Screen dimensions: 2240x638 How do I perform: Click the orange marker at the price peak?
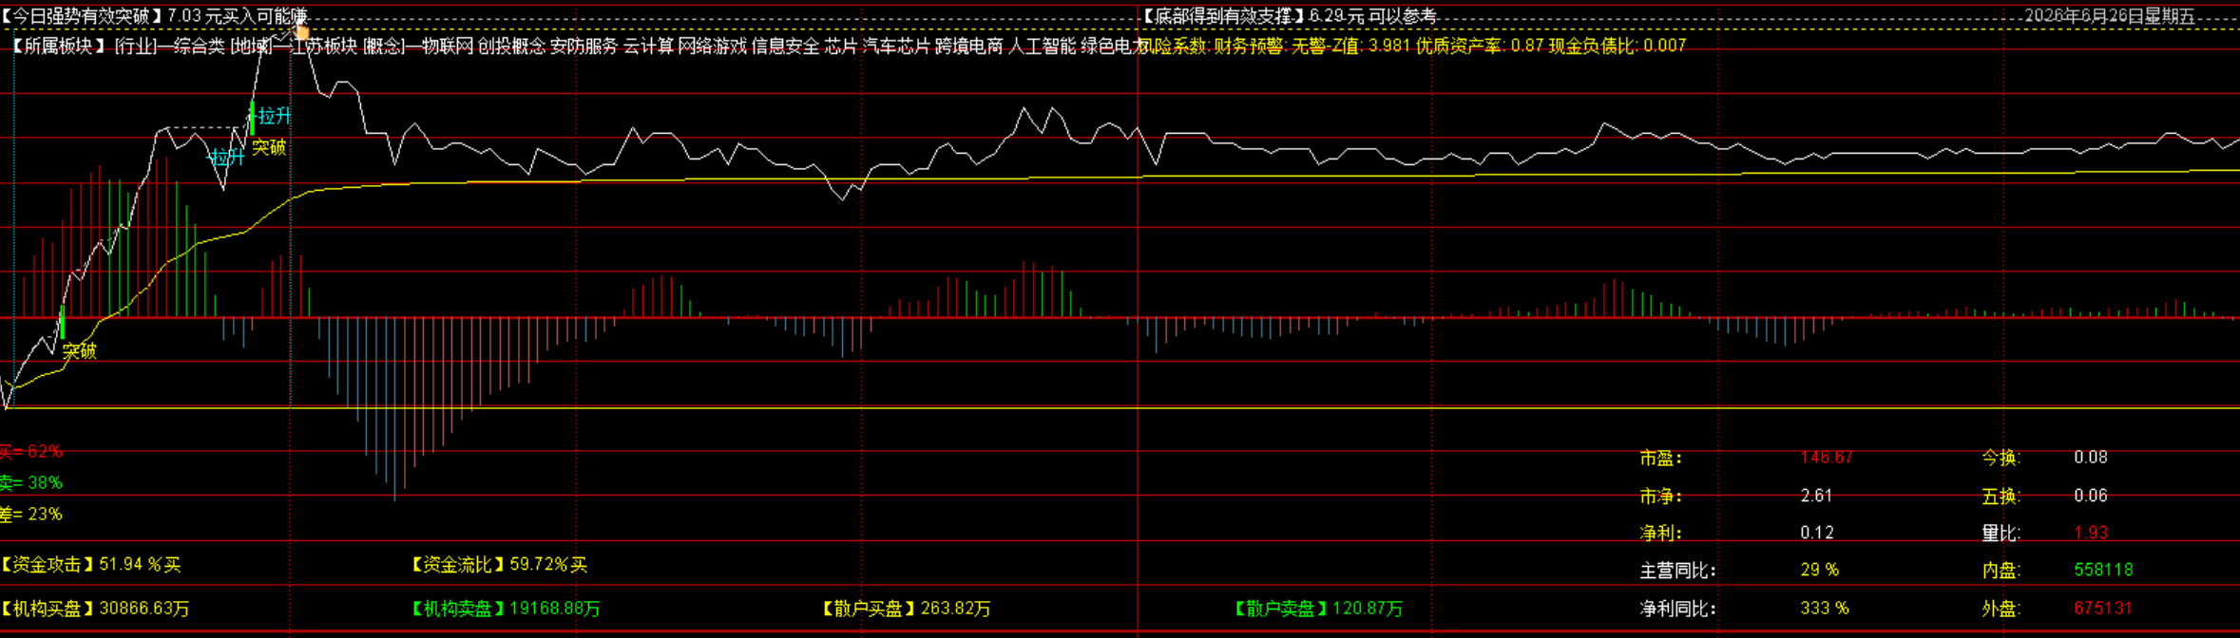click(301, 32)
